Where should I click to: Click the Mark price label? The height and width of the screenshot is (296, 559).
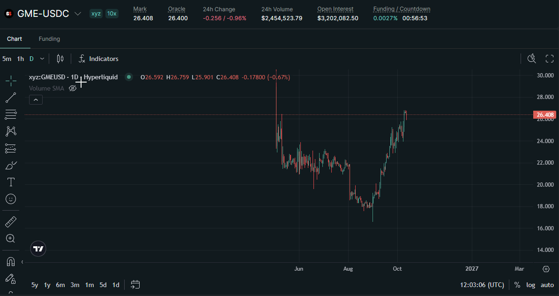coord(140,9)
